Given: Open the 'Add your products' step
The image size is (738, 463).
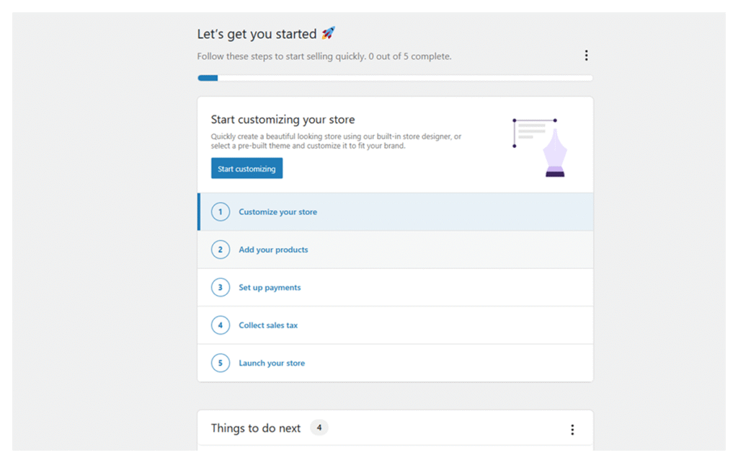Looking at the screenshot, I should [x=273, y=250].
